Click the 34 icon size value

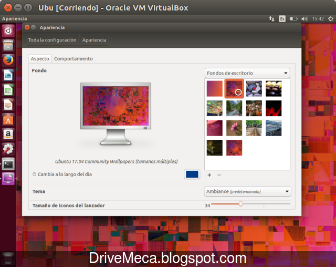207,206
